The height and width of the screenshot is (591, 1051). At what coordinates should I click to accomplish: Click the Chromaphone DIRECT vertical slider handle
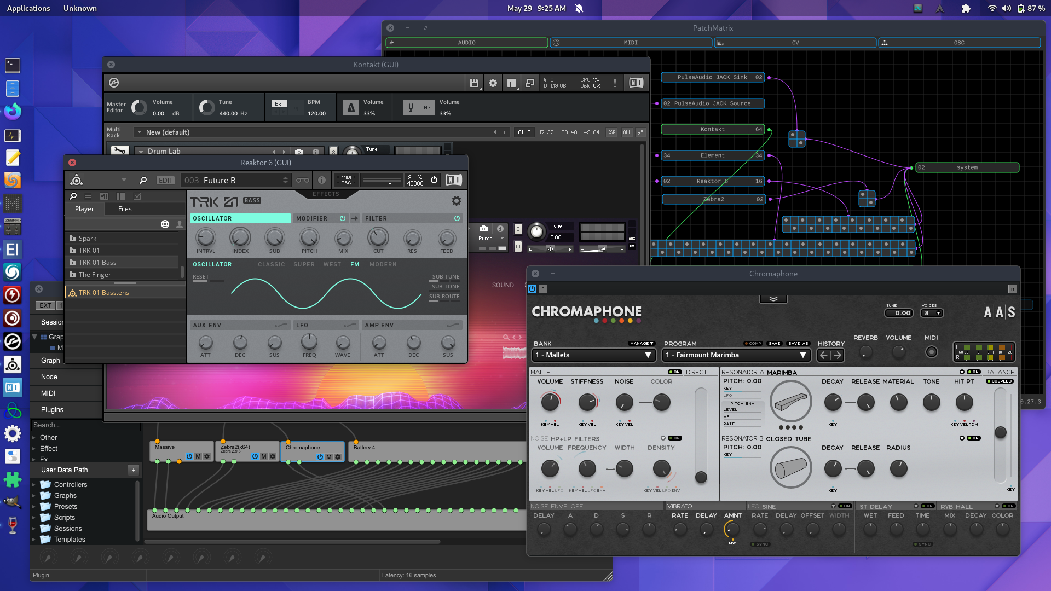(x=701, y=477)
